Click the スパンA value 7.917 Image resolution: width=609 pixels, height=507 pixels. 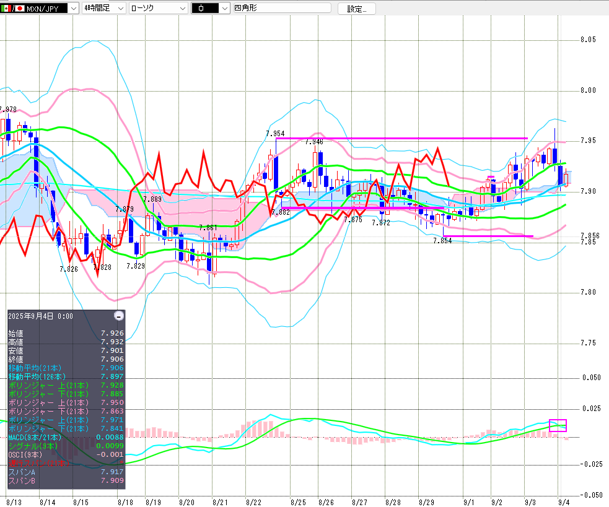pyautogui.click(x=112, y=472)
